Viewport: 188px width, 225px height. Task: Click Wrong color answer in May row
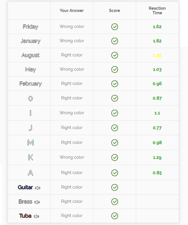(72, 69)
